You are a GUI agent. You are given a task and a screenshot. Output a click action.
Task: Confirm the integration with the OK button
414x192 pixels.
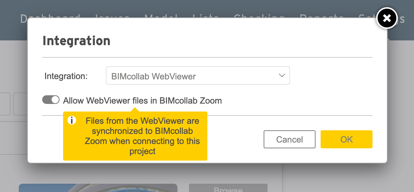click(x=347, y=139)
